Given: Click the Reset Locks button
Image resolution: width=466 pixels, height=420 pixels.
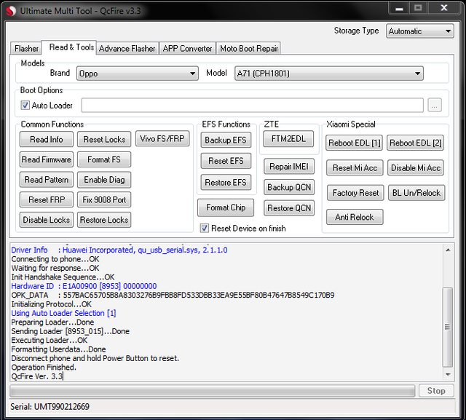Looking at the screenshot, I should pyautogui.click(x=104, y=139).
